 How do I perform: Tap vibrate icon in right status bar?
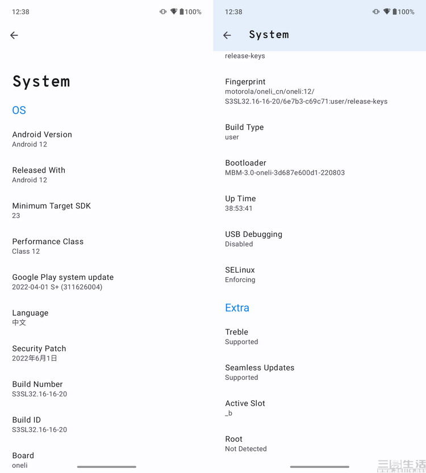(x=376, y=12)
